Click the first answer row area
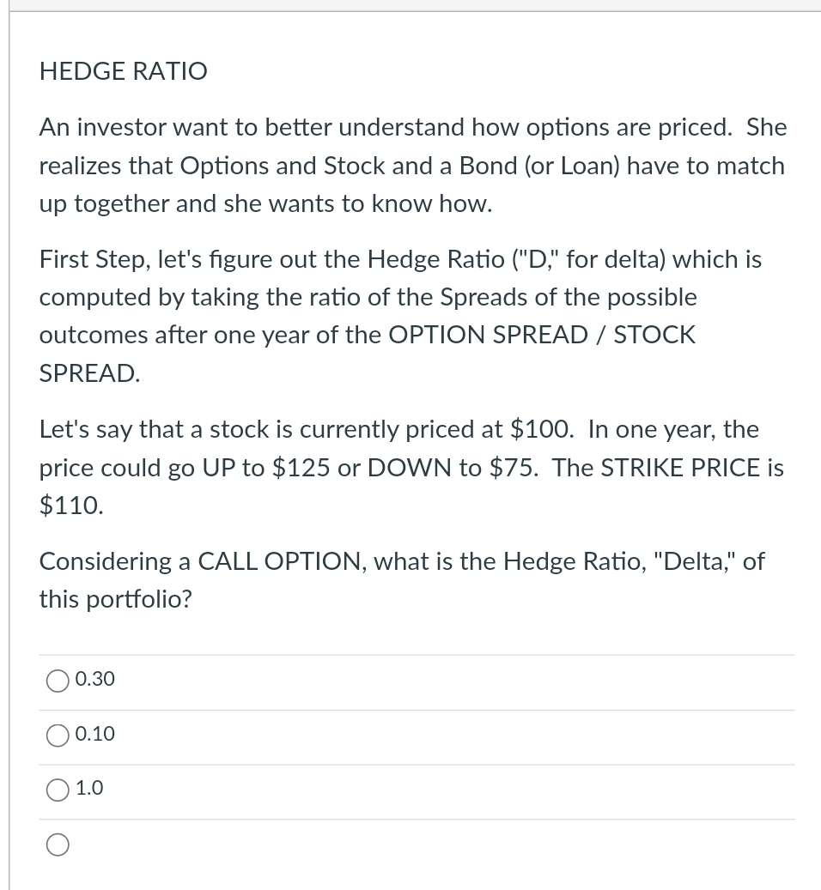 [417, 680]
